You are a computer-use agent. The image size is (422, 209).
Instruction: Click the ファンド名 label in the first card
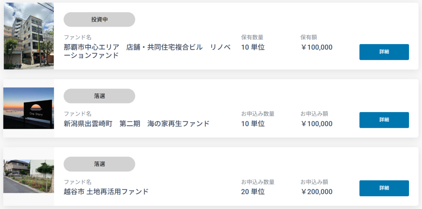pyautogui.click(x=78, y=37)
